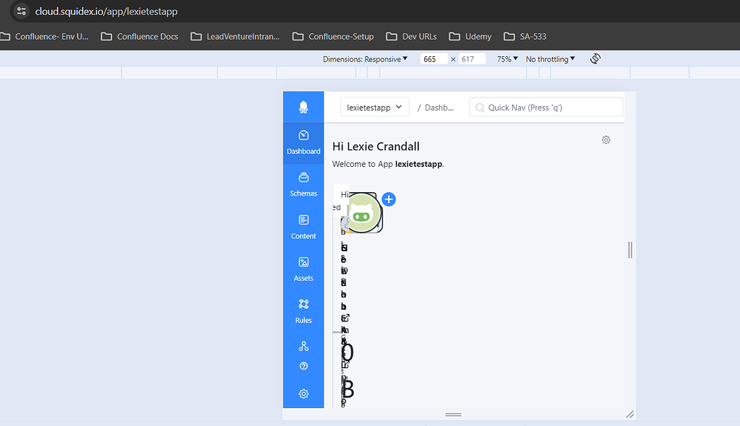Click the blue plus button to add a card
This screenshot has width=740, height=426.
(x=389, y=199)
